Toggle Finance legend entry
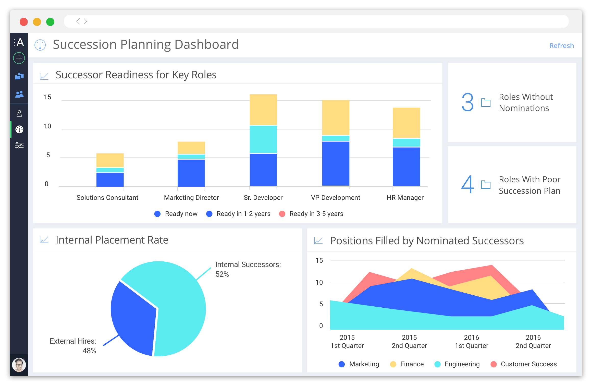Viewport: 592px width, 386px height. pyautogui.click(x=407, y=364)
